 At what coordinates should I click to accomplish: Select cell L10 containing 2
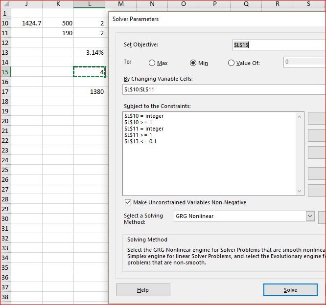coord(90,23)
